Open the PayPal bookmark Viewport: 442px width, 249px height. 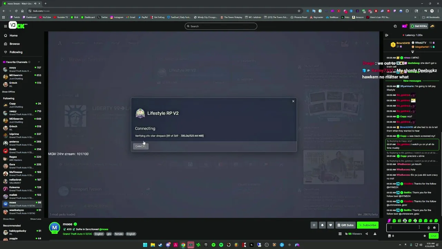pyautogui.click(x=143, y=17)
